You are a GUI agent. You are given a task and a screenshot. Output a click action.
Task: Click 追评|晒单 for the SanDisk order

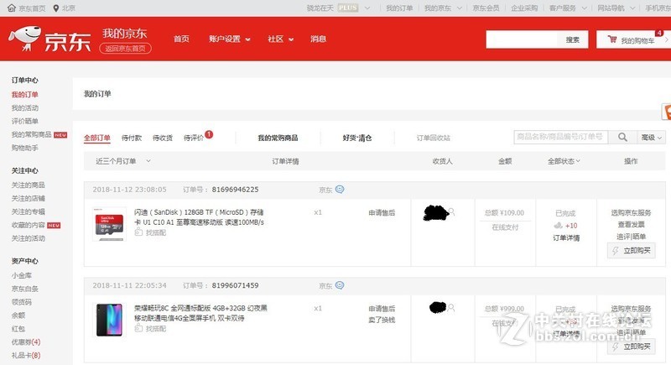632,237
